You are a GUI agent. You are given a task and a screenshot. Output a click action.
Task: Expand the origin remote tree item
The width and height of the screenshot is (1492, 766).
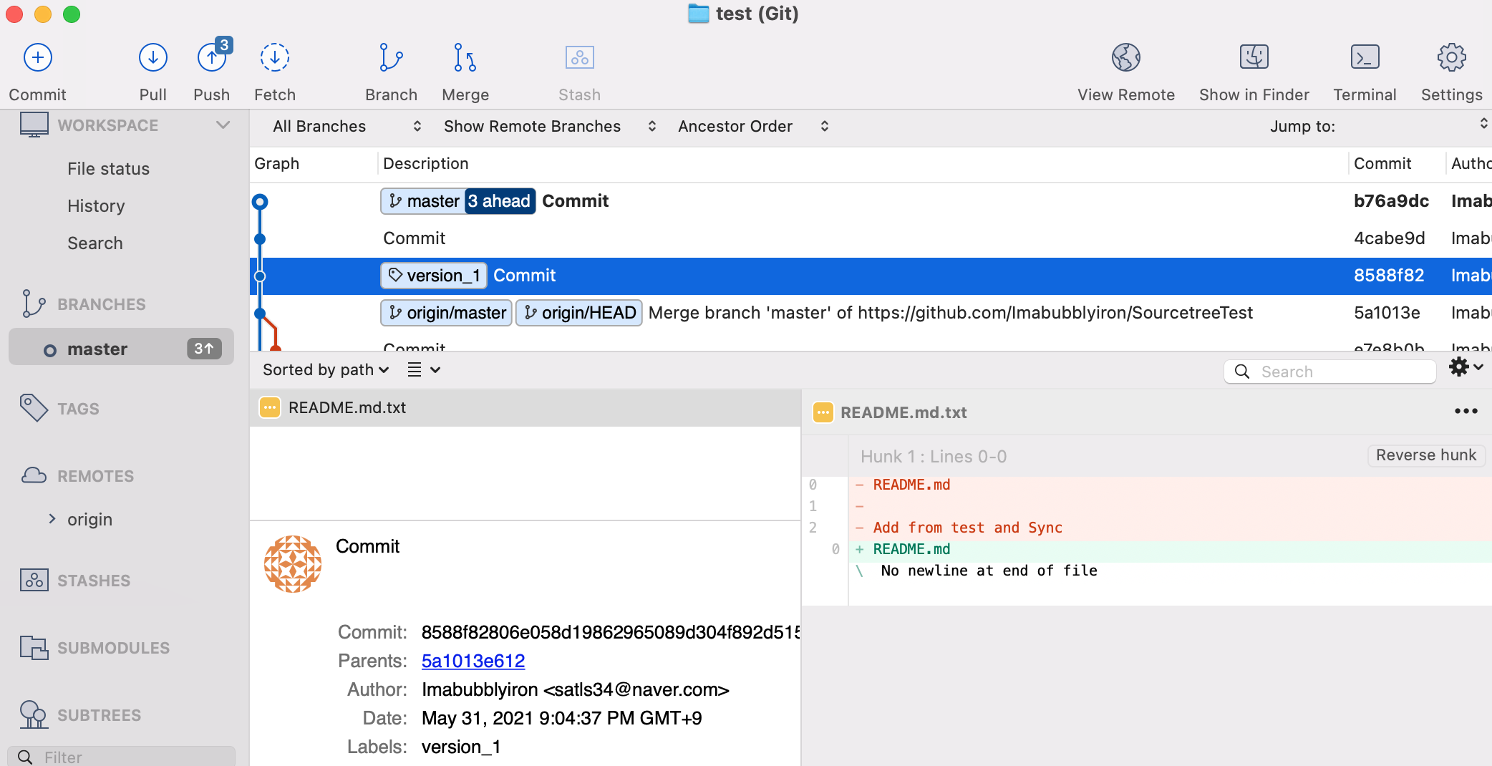[52, 518]
